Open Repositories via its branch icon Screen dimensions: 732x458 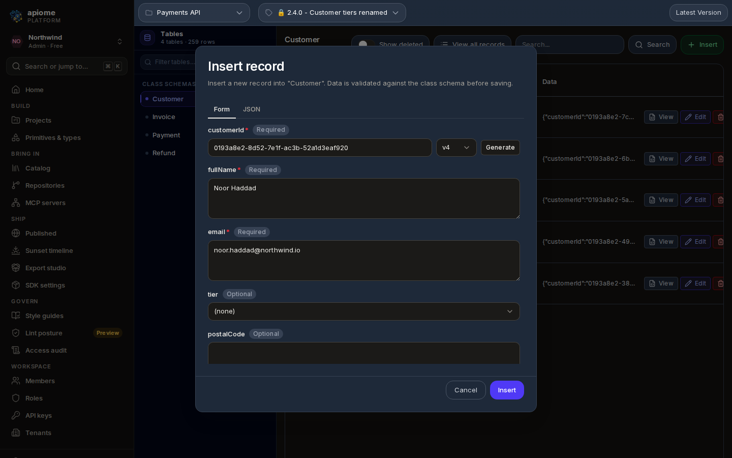16,185
